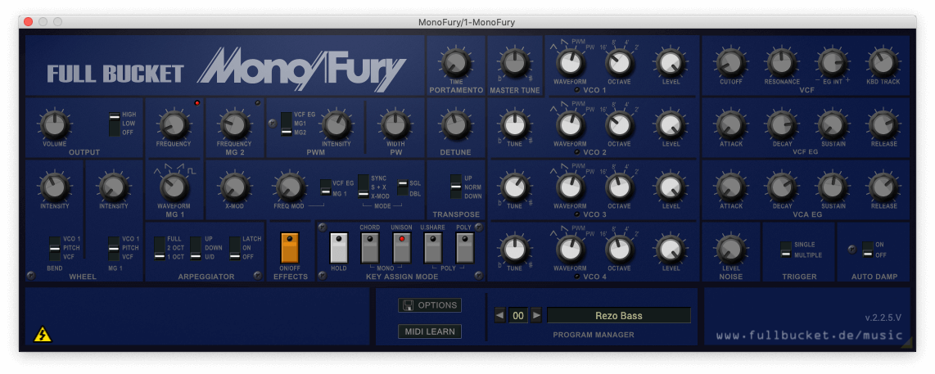Image resolution: width=935 pixels, height=374 pixels.
Task: Click the VCO 4 LEVEL knob
Action: point(671,250)
